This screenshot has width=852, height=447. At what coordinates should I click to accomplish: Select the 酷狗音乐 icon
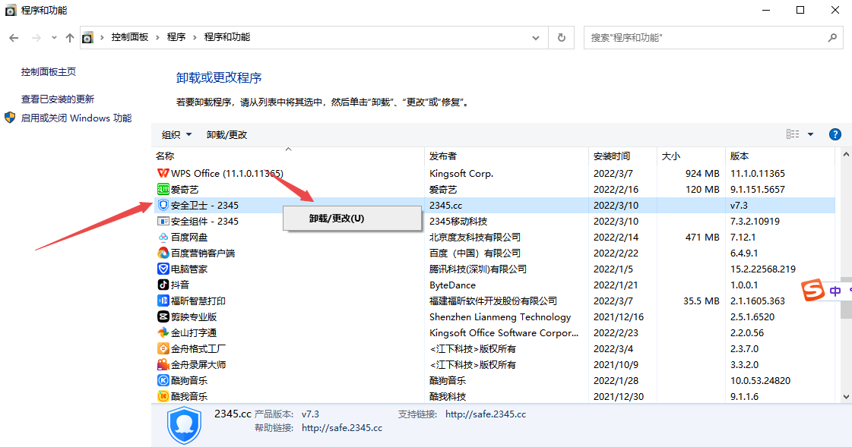tap(163, 380)
